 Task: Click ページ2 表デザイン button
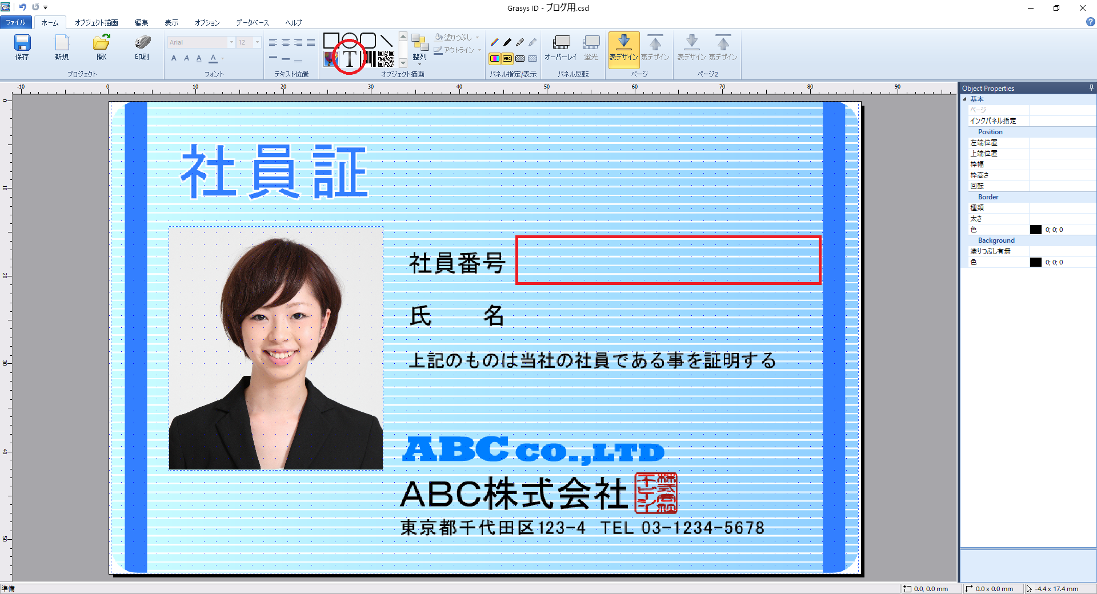pos(692,47)
